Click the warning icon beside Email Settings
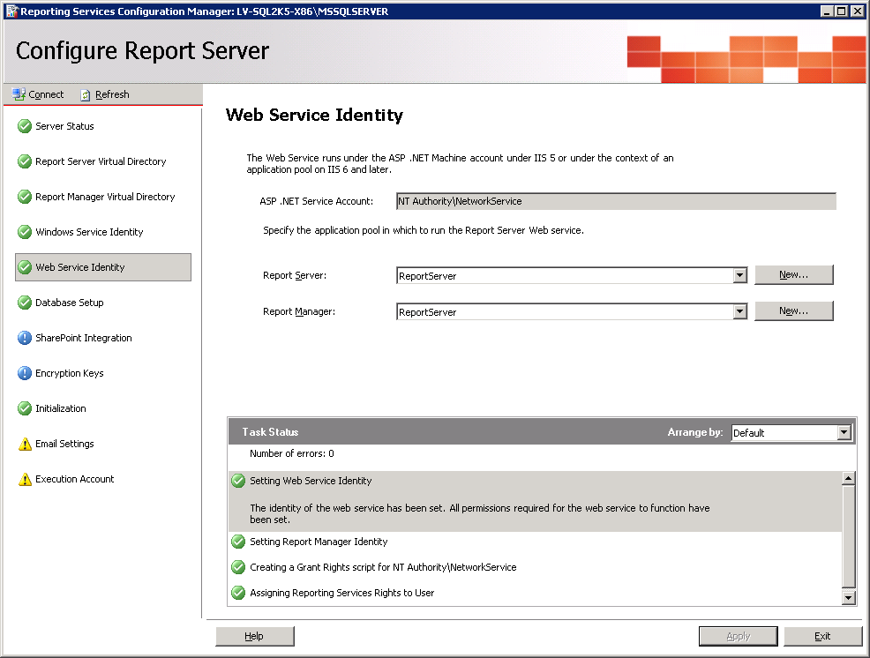This screenshot has height=658, width=870. pyautogui.click(x=25, y=444)
